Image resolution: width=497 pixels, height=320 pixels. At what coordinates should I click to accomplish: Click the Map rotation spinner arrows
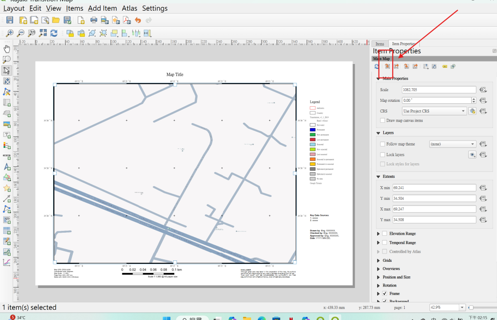click(x=474, y=100)
